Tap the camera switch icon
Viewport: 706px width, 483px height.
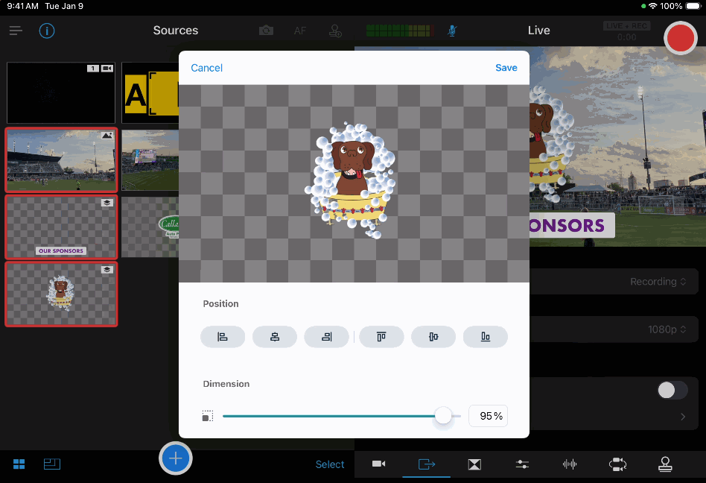pyautogui.click(x=266, y=31)
